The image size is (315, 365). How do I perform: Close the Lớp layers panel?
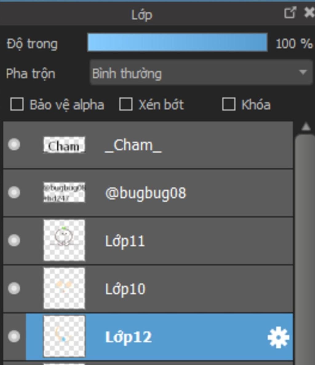[x=309, y=13]
